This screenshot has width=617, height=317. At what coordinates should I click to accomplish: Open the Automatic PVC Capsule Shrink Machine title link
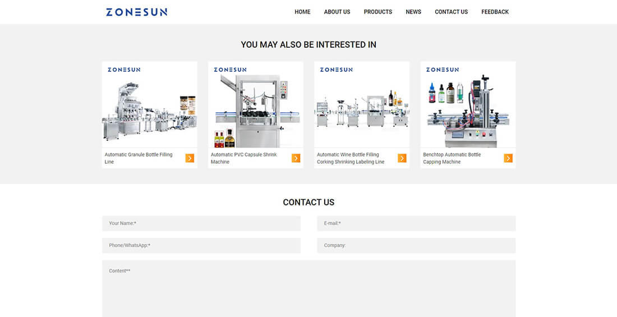pyautogui.click(x=243, y=158)
